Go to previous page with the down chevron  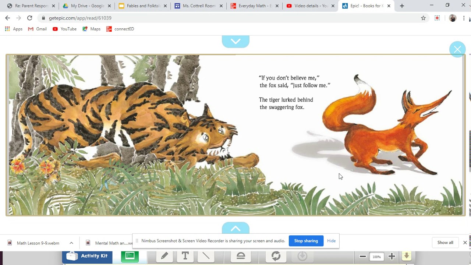coord(235,41)
